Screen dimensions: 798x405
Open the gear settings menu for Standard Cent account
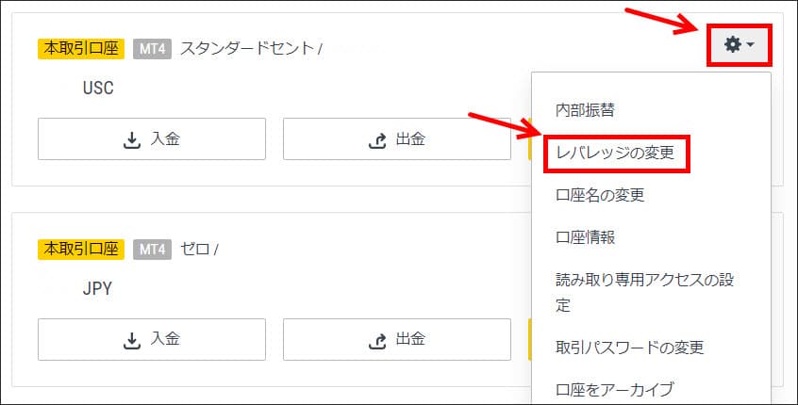[x=737, y=44]
